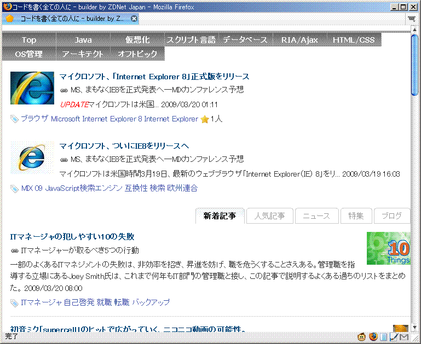Image resolution: width=421 pixels, height=344 pixels.
Task: Click the light blue panel status bar icon
Action: (x=384, y=336)
